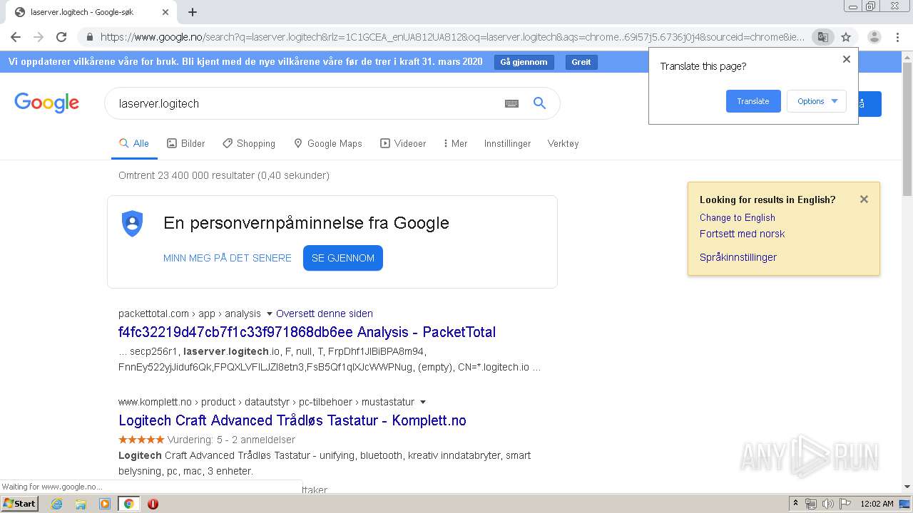
Task: Click MINN MEG PÅ DET SENERE
Action: coord(228,258)
